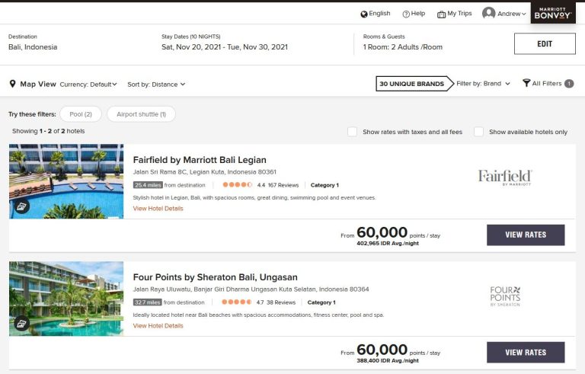
Task: Expand the Andrew account menu
Action: (x=512, y=14)
